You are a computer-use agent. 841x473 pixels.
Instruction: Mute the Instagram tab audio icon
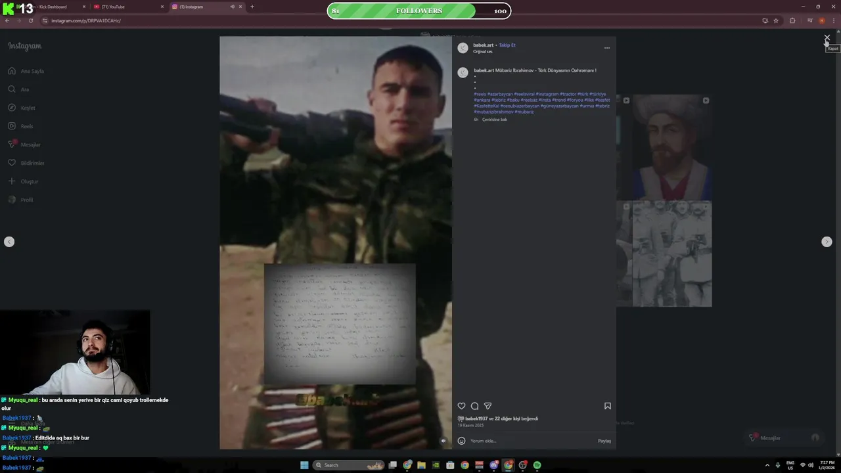pos(232,7)
